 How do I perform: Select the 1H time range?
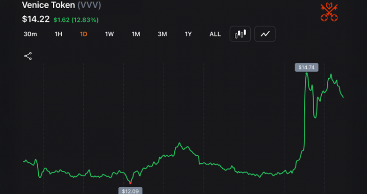point(58,34)
